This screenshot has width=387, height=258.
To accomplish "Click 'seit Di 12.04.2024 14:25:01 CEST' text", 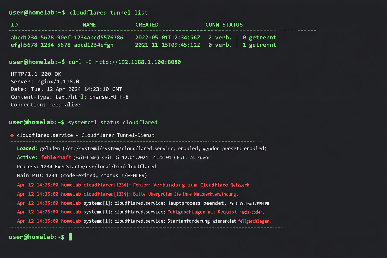I will click(144, 158).
